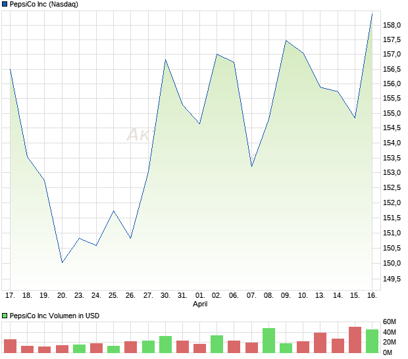Click the price line small peak on the 25.

pos(113,211)
